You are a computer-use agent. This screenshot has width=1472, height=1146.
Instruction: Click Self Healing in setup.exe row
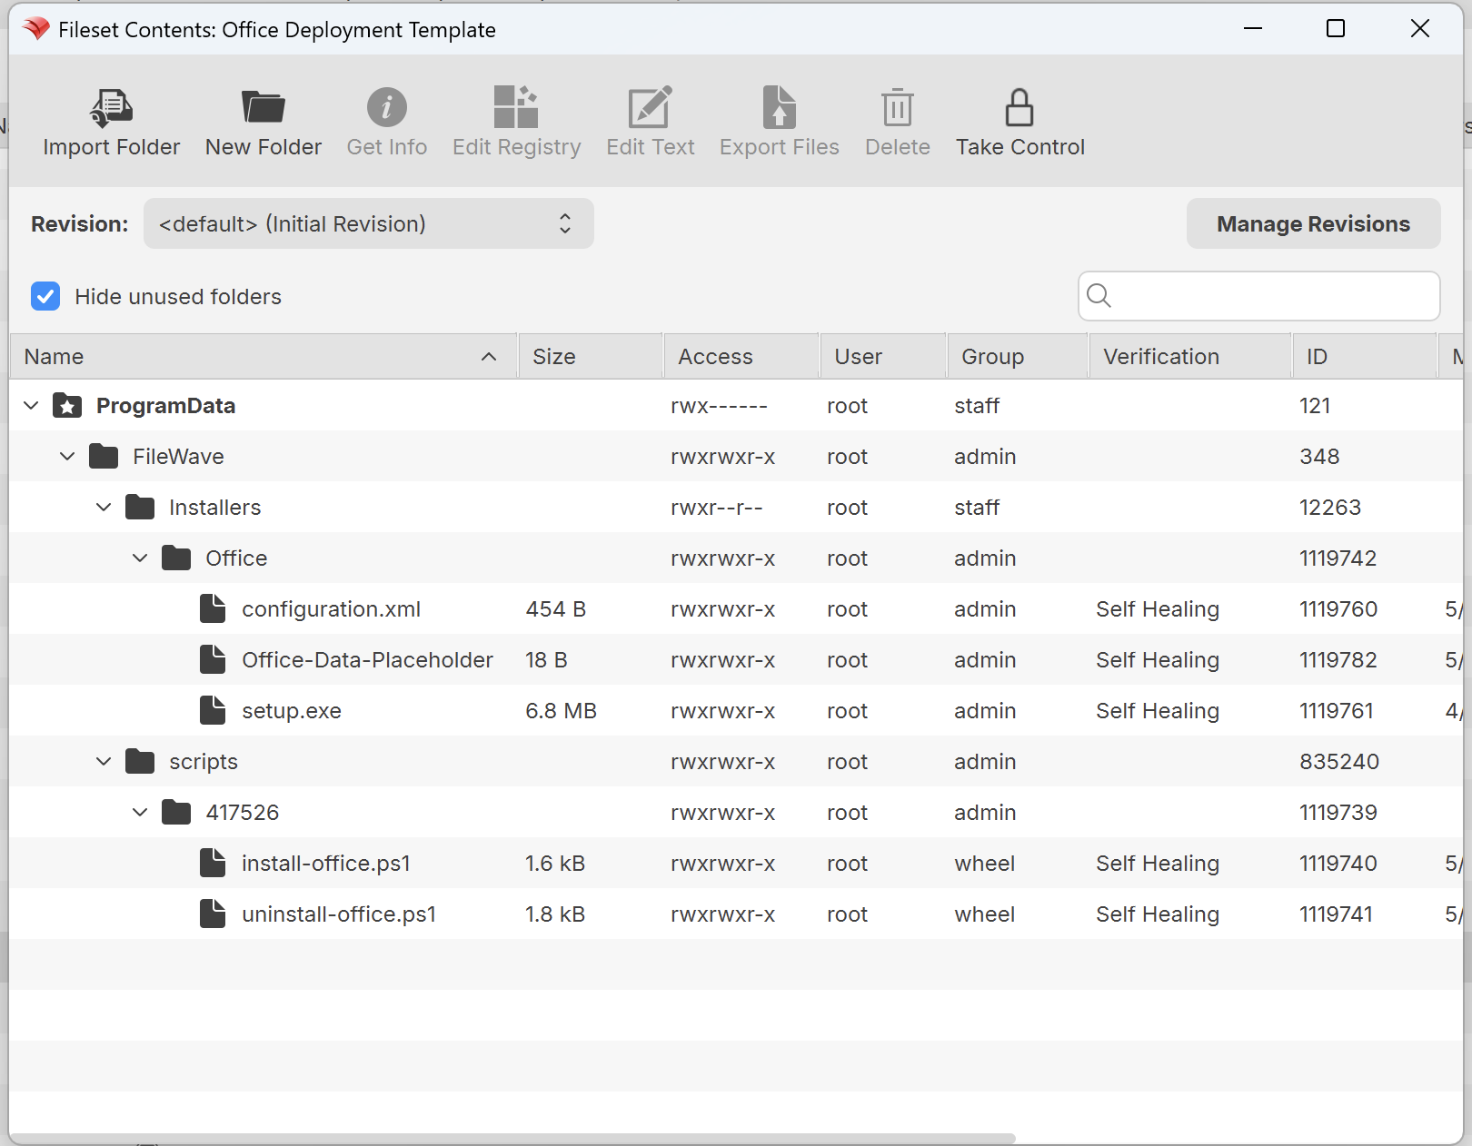[1158, 711]
